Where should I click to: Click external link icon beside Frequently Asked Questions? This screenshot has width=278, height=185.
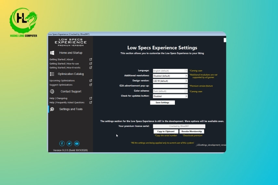[91, 103]
